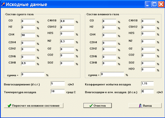Image resolution: width=165 pixels, height=118 pixels.
Task: Focus wet gas C5H12 input field
Action: click(x=148, y=28)
